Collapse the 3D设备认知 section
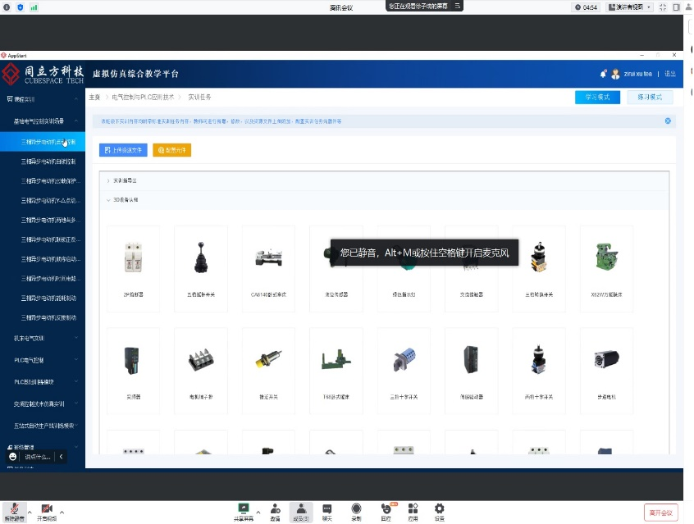The height and width of the screenshot is (524, 694). pyautogui.click(x=108, y=199)
